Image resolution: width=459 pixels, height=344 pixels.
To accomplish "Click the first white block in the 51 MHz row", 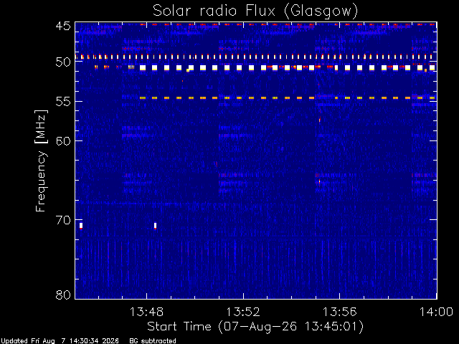I will (143, 68).
